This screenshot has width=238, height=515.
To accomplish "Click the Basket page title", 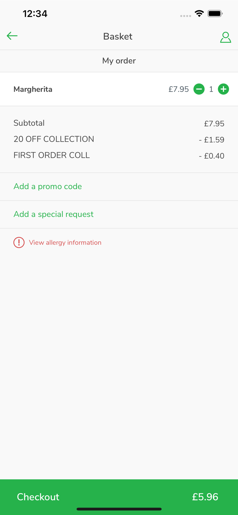I will coord(118,36).
